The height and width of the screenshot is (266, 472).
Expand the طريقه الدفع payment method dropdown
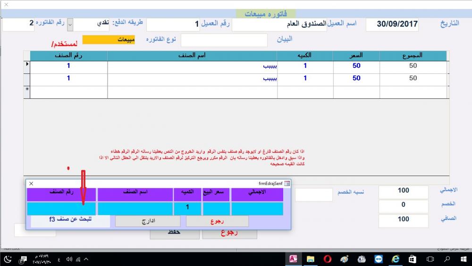coord(70,24)
